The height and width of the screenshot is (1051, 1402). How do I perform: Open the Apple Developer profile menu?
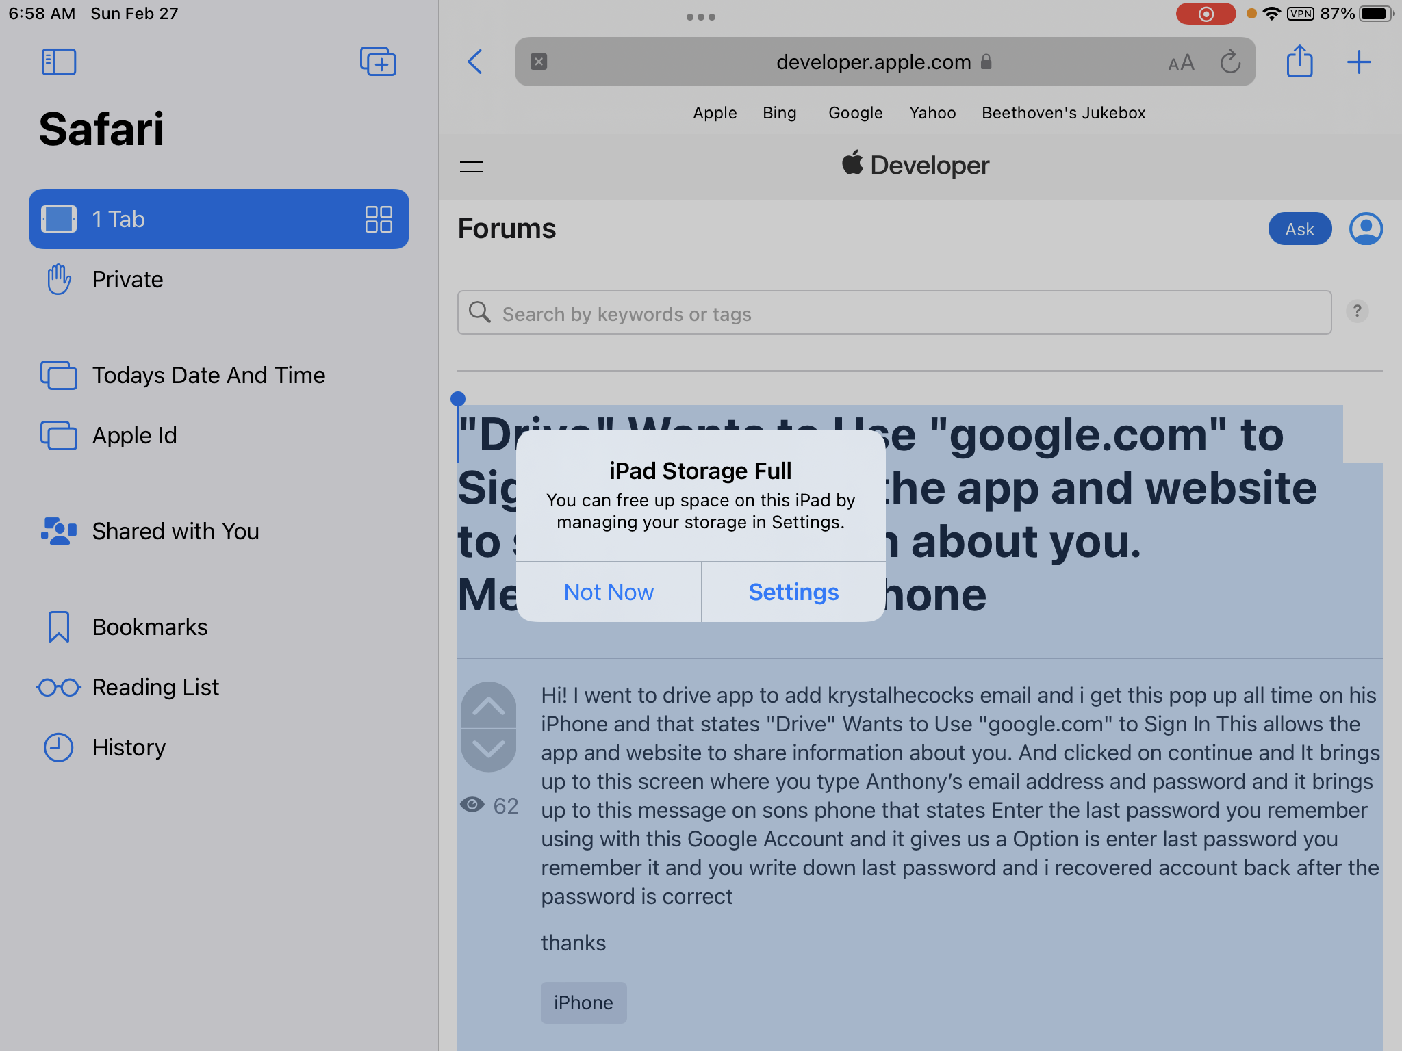point(1366,229)
